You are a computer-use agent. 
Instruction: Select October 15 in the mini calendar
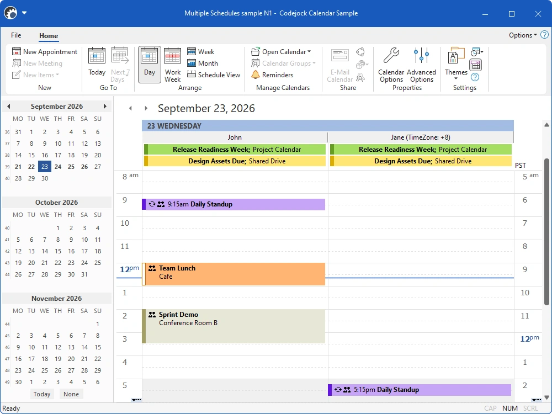click(58, 251)
